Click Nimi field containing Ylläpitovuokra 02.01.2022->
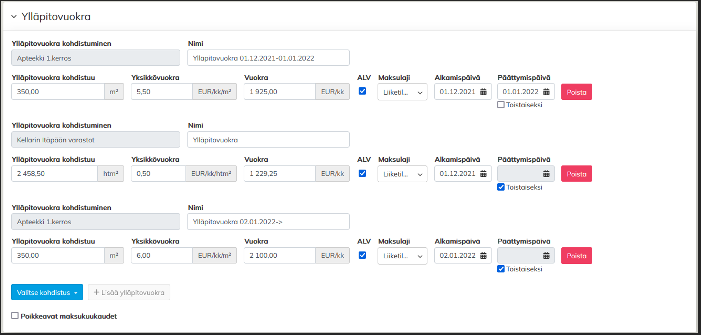This screenshot has width=701, height=335. tap(268, 222)
